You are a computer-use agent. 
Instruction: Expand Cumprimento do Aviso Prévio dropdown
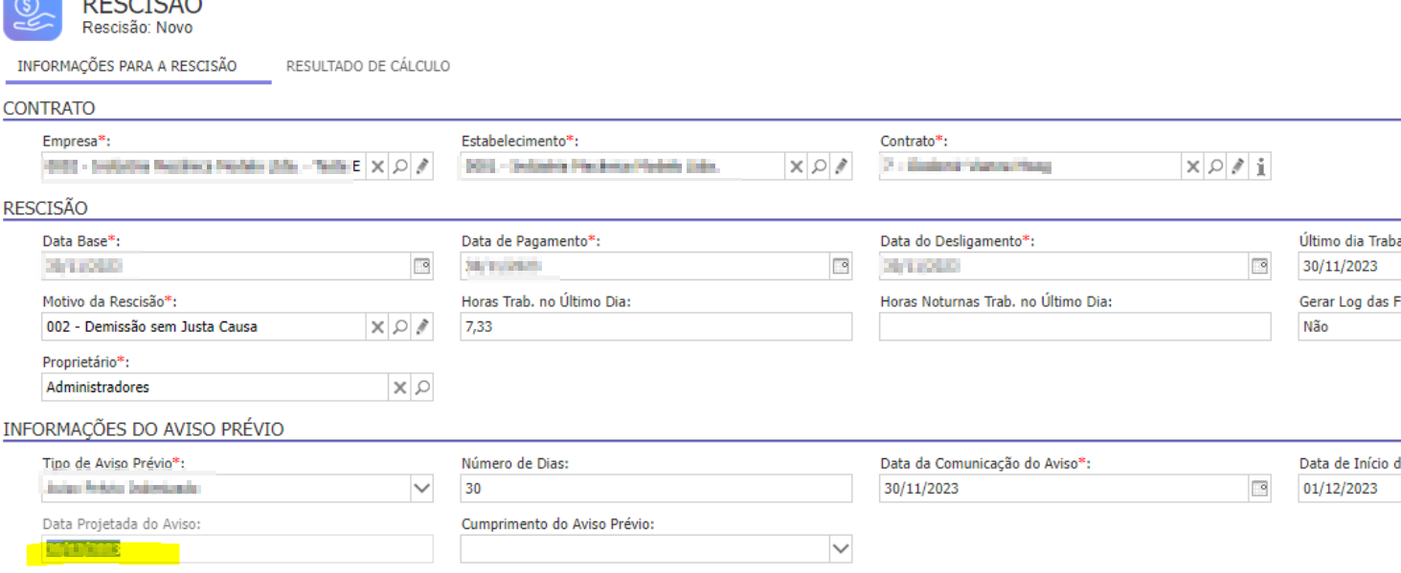[x=840, y=549]
